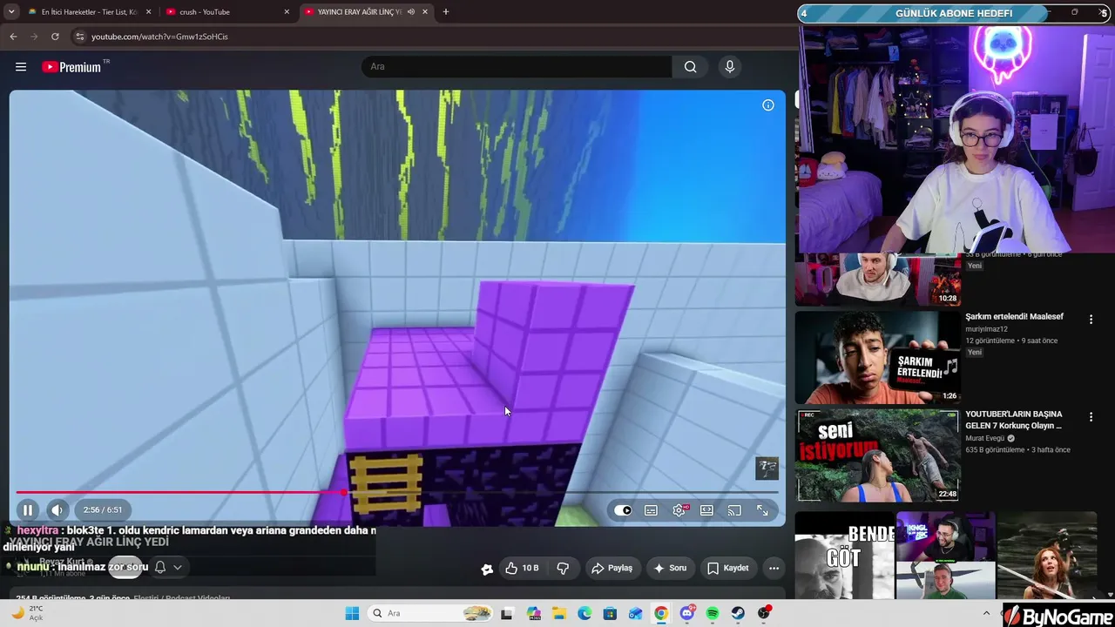Click the Paylaş share button

pyautogui.click(x=612, y=568)
